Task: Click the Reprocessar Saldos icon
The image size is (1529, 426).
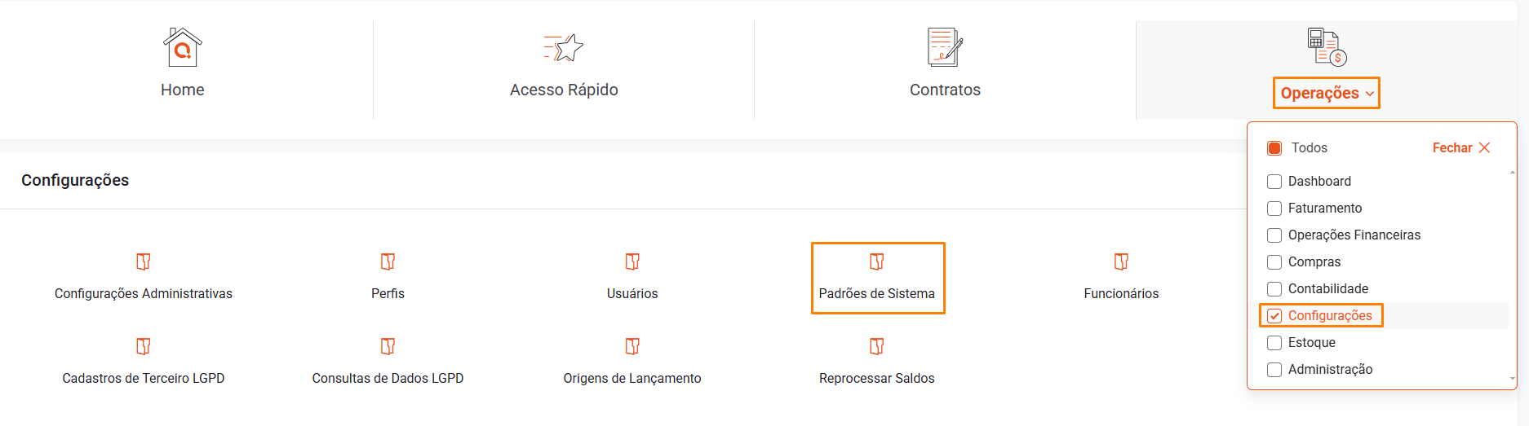Action: 877,346
